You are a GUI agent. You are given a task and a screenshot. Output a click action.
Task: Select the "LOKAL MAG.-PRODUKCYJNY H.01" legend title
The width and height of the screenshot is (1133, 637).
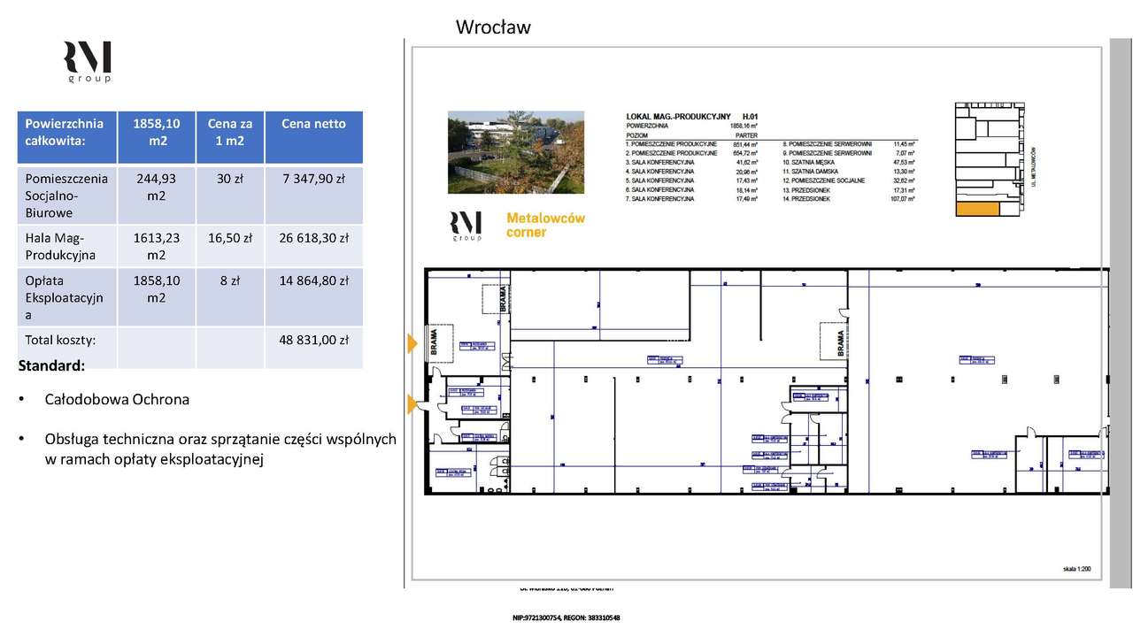(x=692, y=116)
